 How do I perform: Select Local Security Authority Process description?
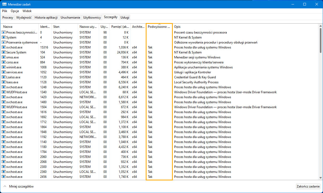(x=196, y=82)
